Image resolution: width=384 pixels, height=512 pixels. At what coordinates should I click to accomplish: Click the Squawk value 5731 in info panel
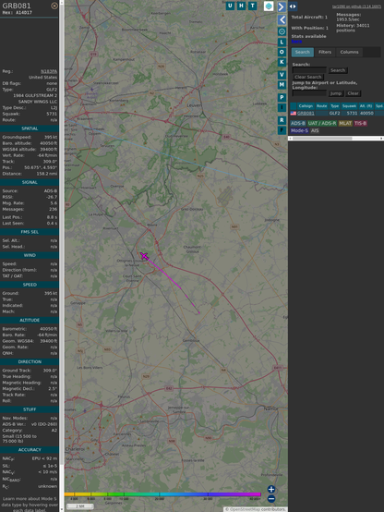click(52, 114)
